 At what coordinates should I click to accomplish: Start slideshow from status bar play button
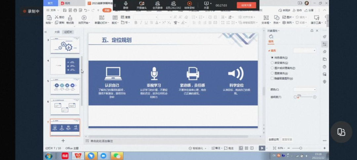262,148
